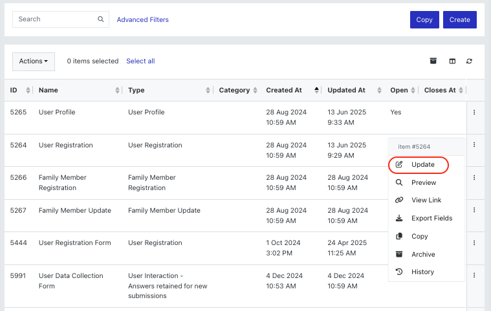
Task: Open Advanced Filters
Action: point(142,19)
